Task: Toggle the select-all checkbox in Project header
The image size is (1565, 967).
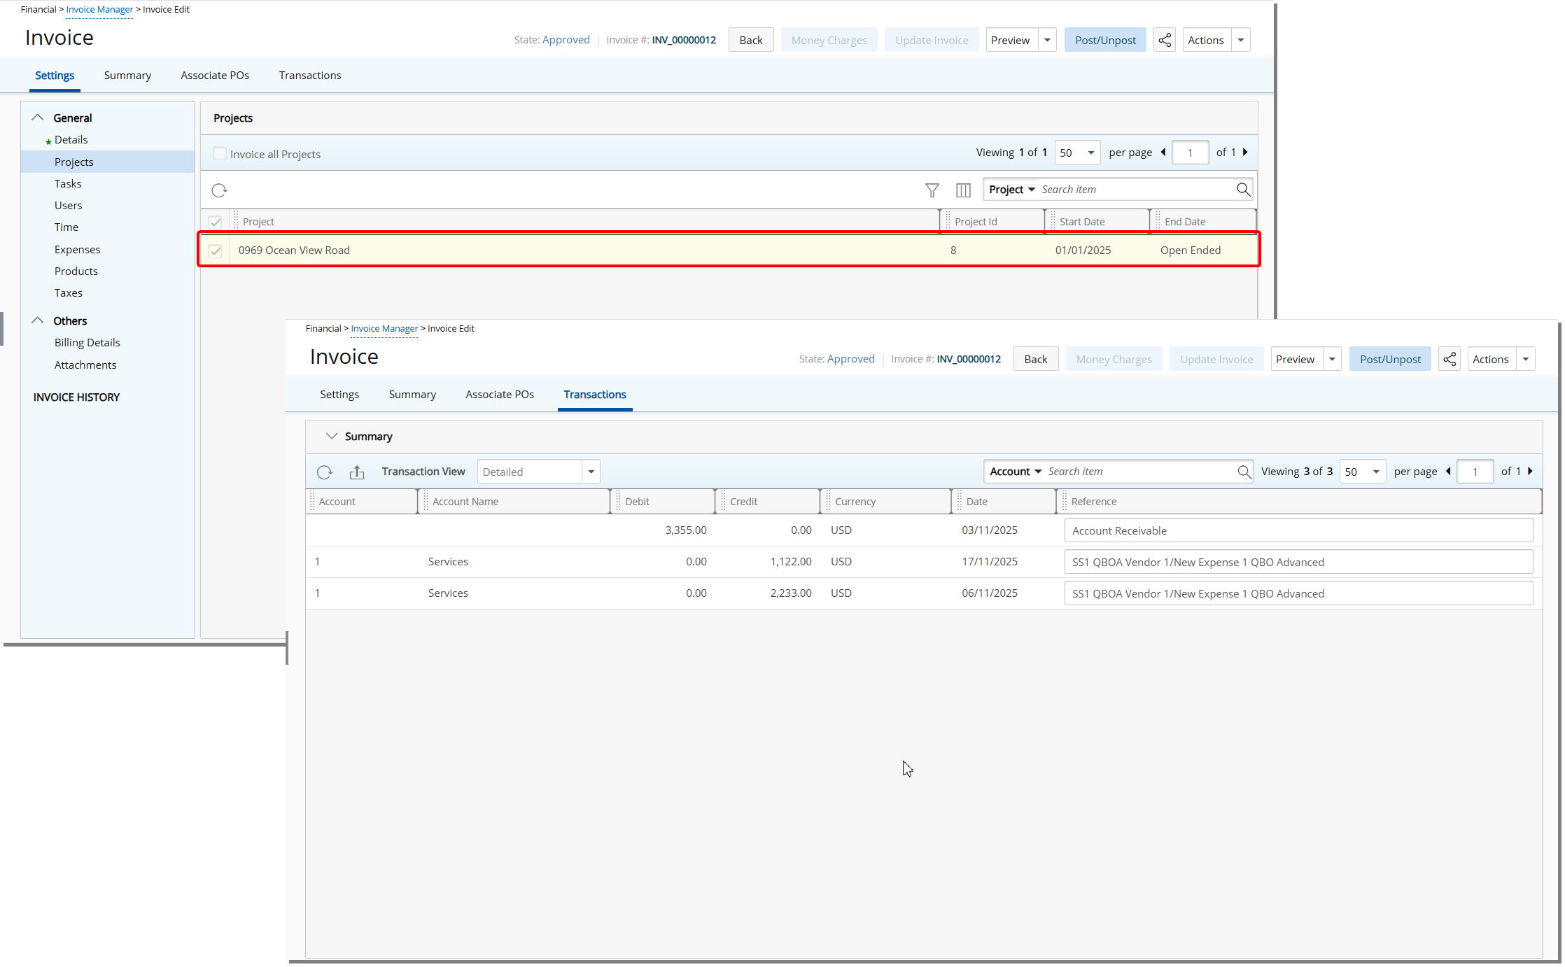Action: click(x=216, y=222)
